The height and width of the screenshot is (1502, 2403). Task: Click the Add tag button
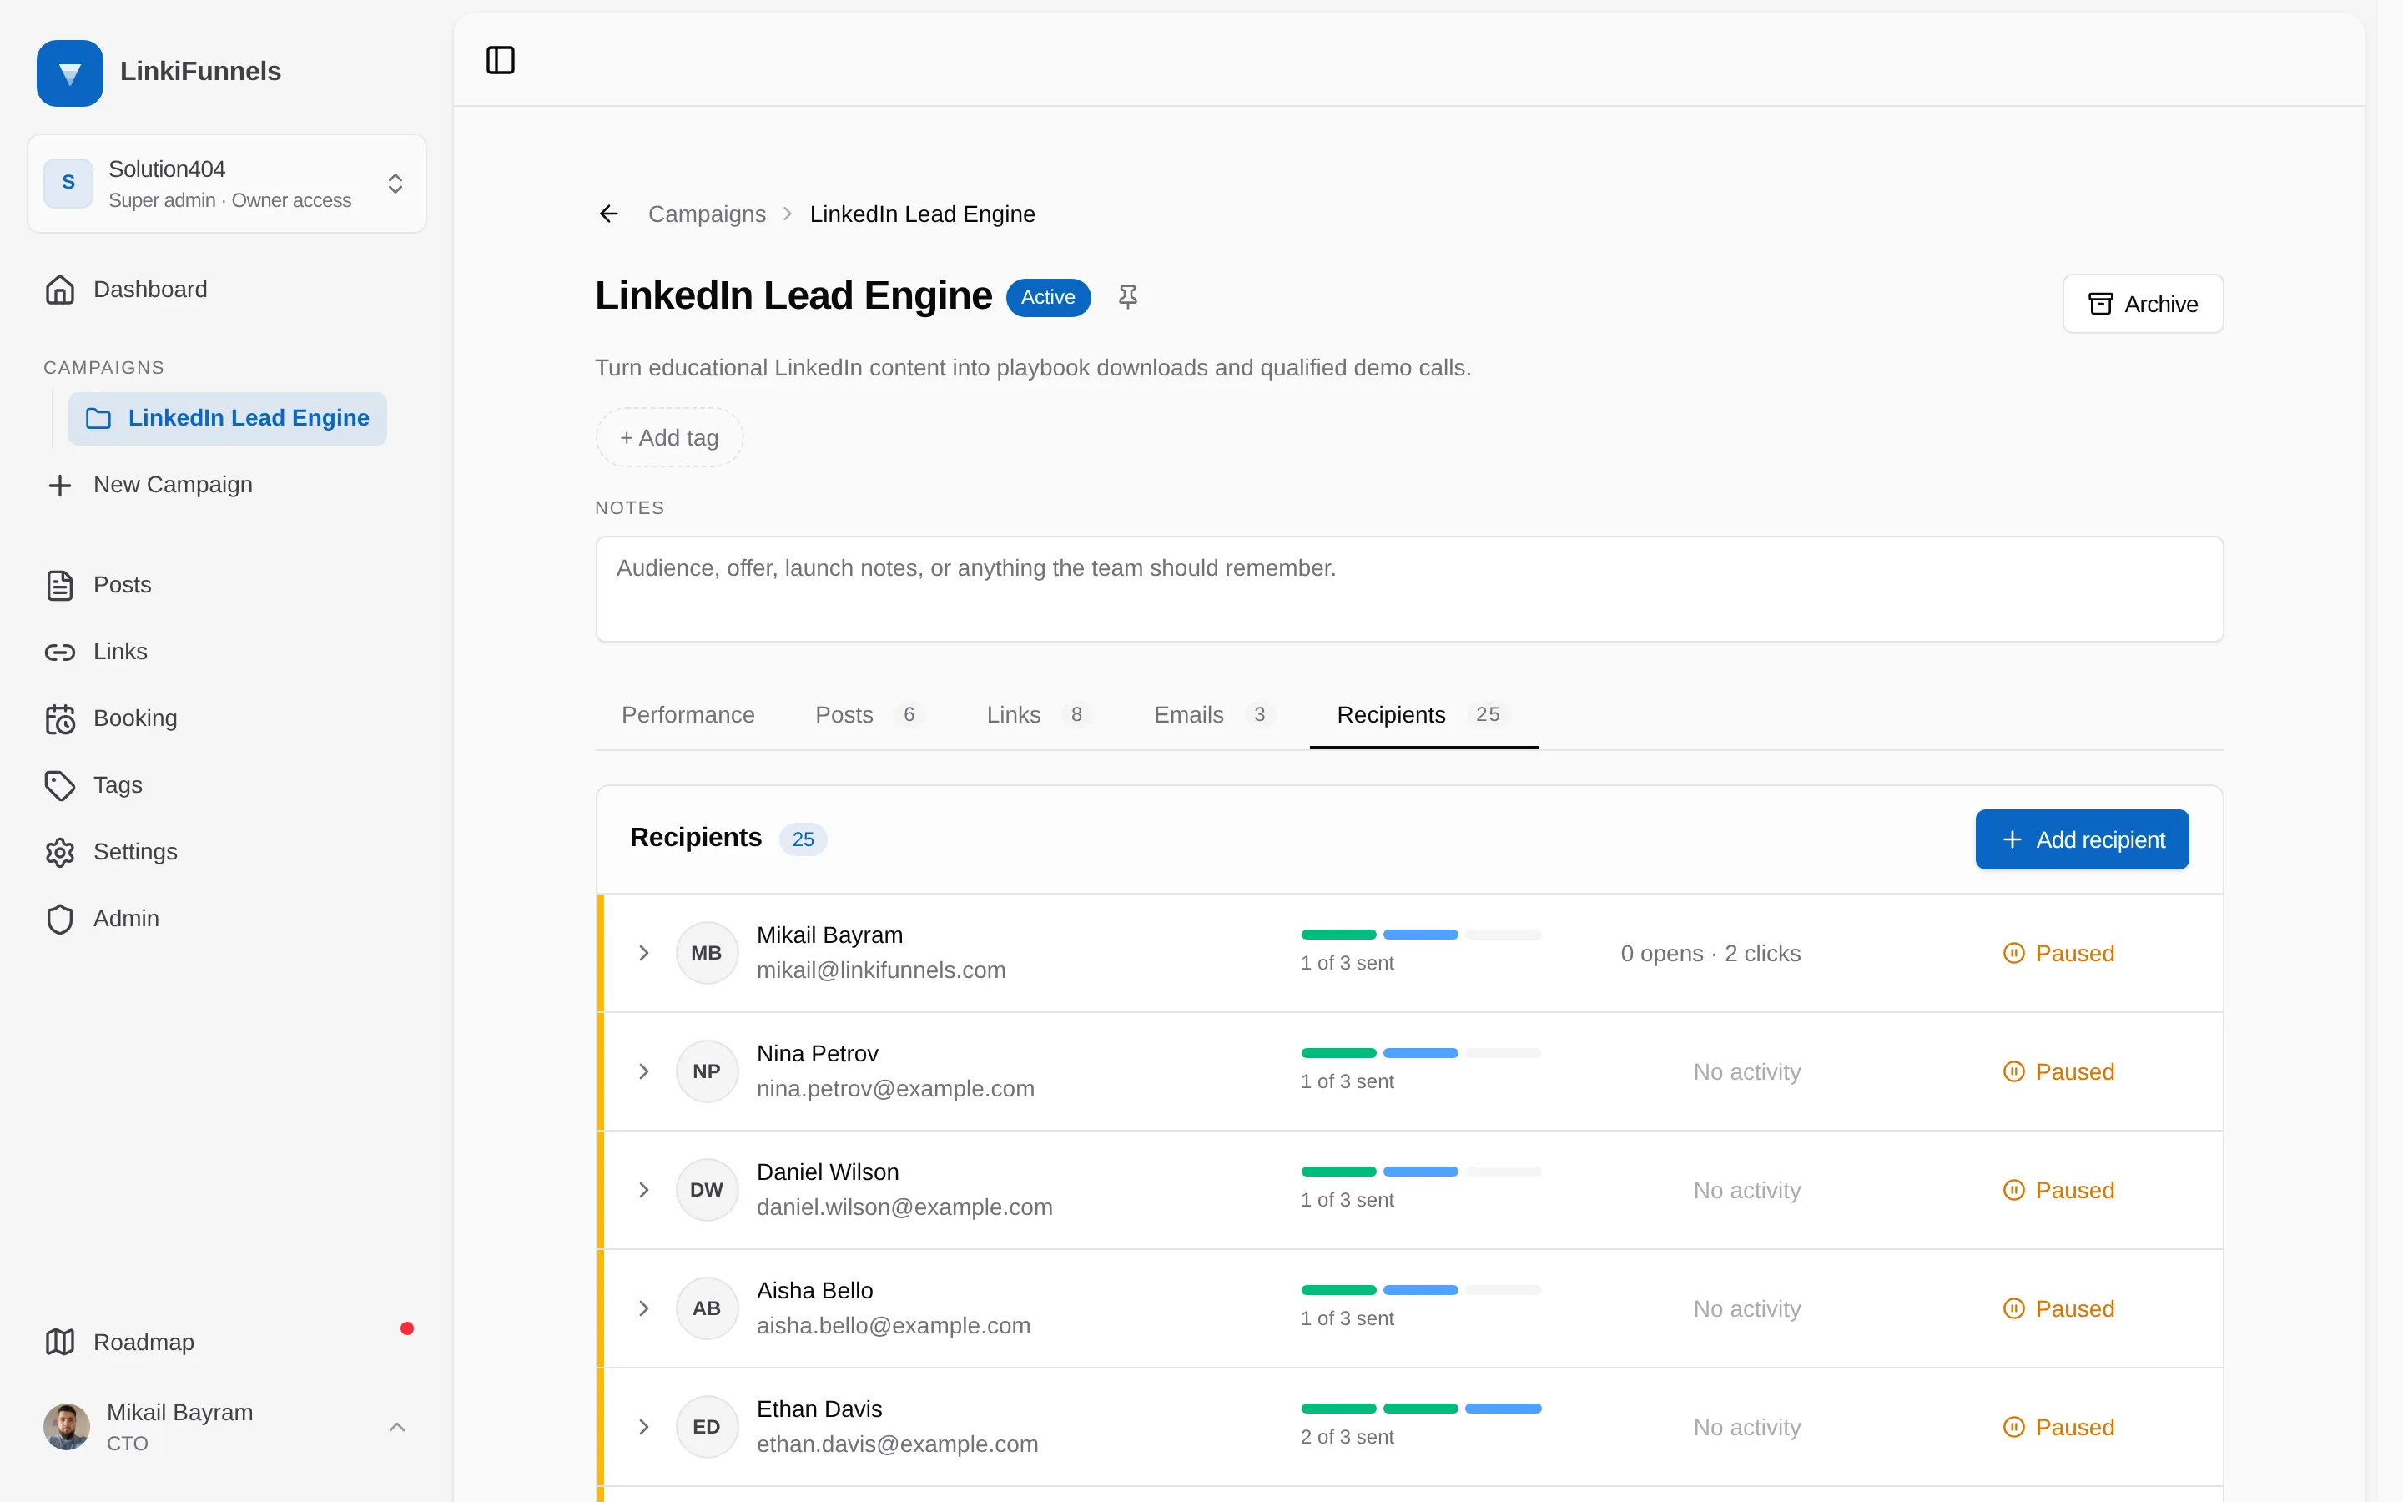click(x=669, y=437)
